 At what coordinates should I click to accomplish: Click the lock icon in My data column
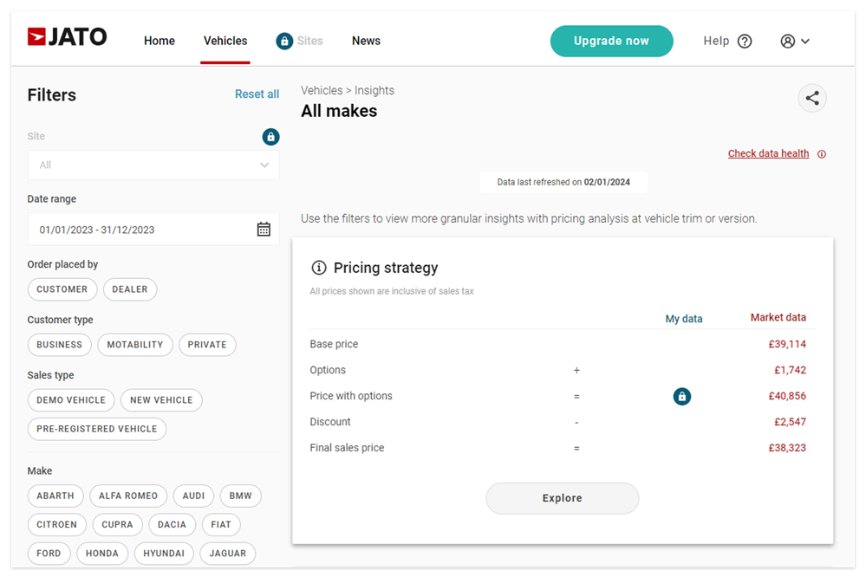[x=682, y=396]
